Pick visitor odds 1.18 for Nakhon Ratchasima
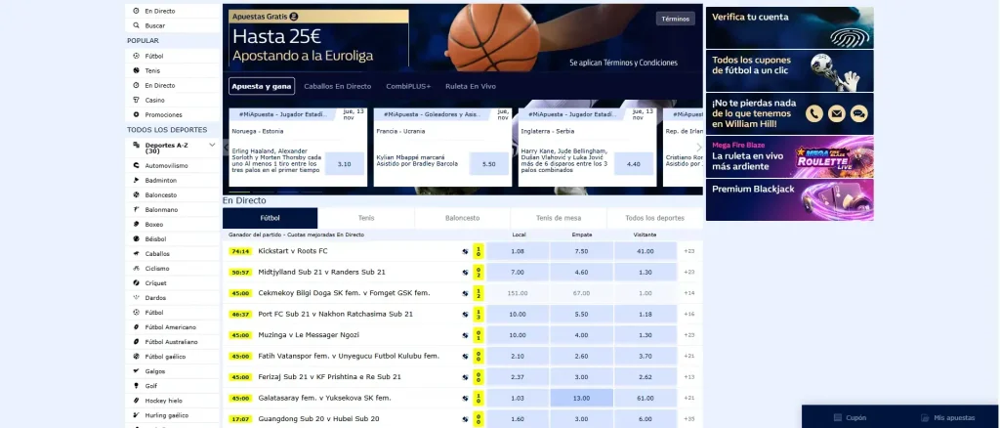The width and height of the screenshot is (1000, 428). [646, 314]
